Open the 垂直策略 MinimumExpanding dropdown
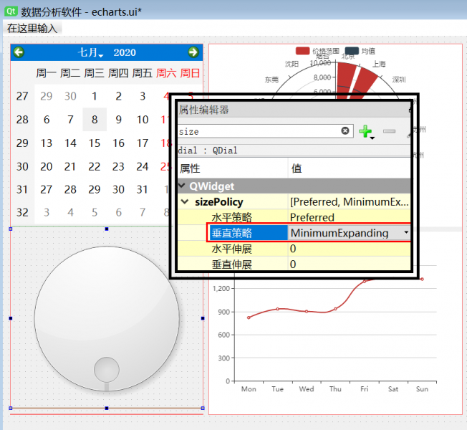This screenshot has height=430, width=467. pos(406,233)
